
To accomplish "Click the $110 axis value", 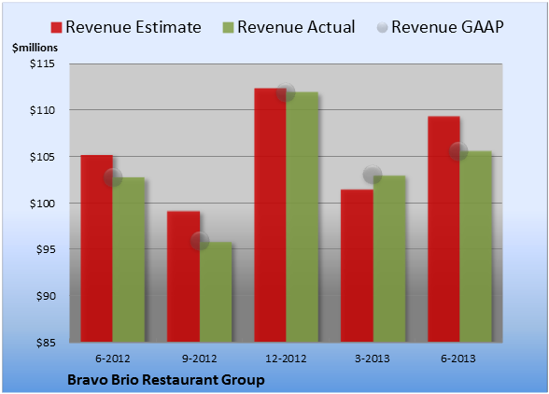I will (42, 110).
